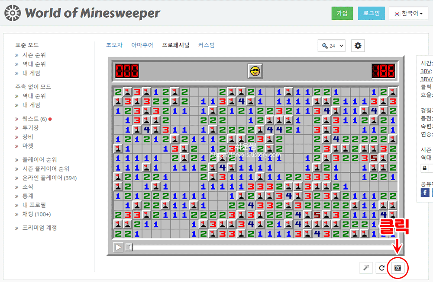The width and height of the screenshot is (433, 282).
Task: Open 채팅 (100+) link
Action: 36,214
